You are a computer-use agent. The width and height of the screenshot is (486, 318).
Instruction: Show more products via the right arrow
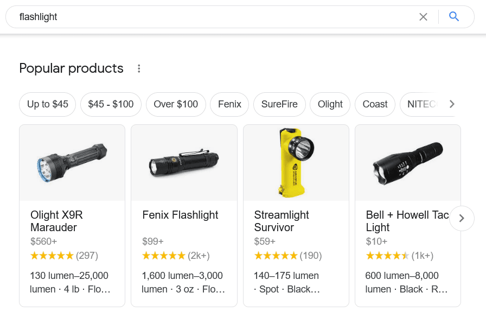(x=462, y=218)
